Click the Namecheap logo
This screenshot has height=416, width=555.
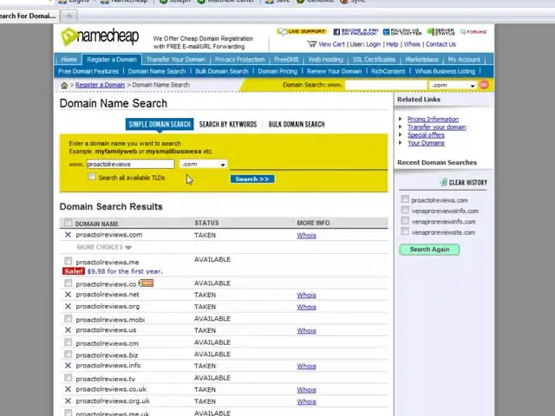coord(100,36)
